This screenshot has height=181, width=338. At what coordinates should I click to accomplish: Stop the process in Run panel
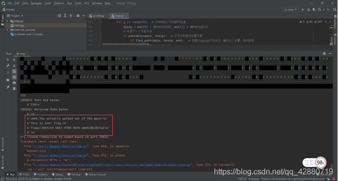8,73
